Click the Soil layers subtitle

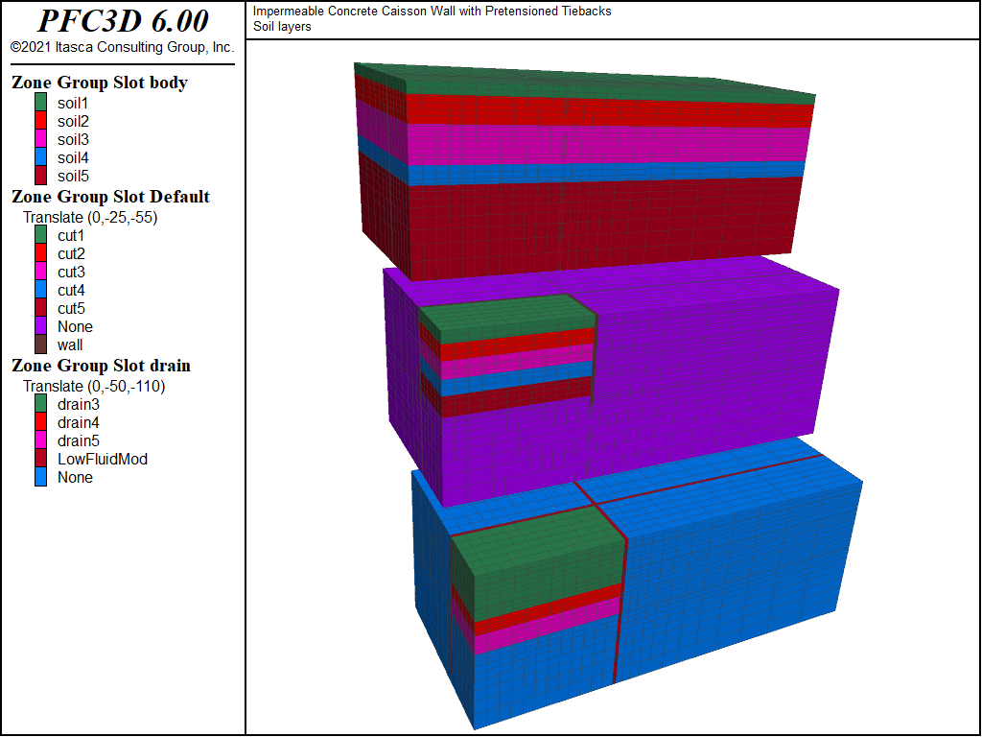282,26
